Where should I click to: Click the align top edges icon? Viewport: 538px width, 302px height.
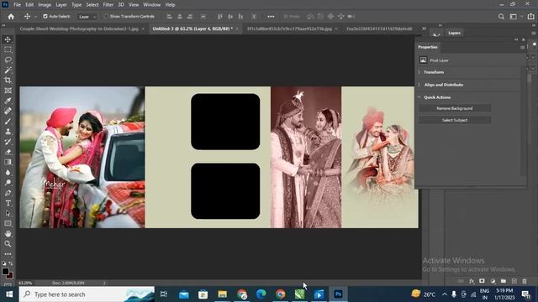[220, 17]
